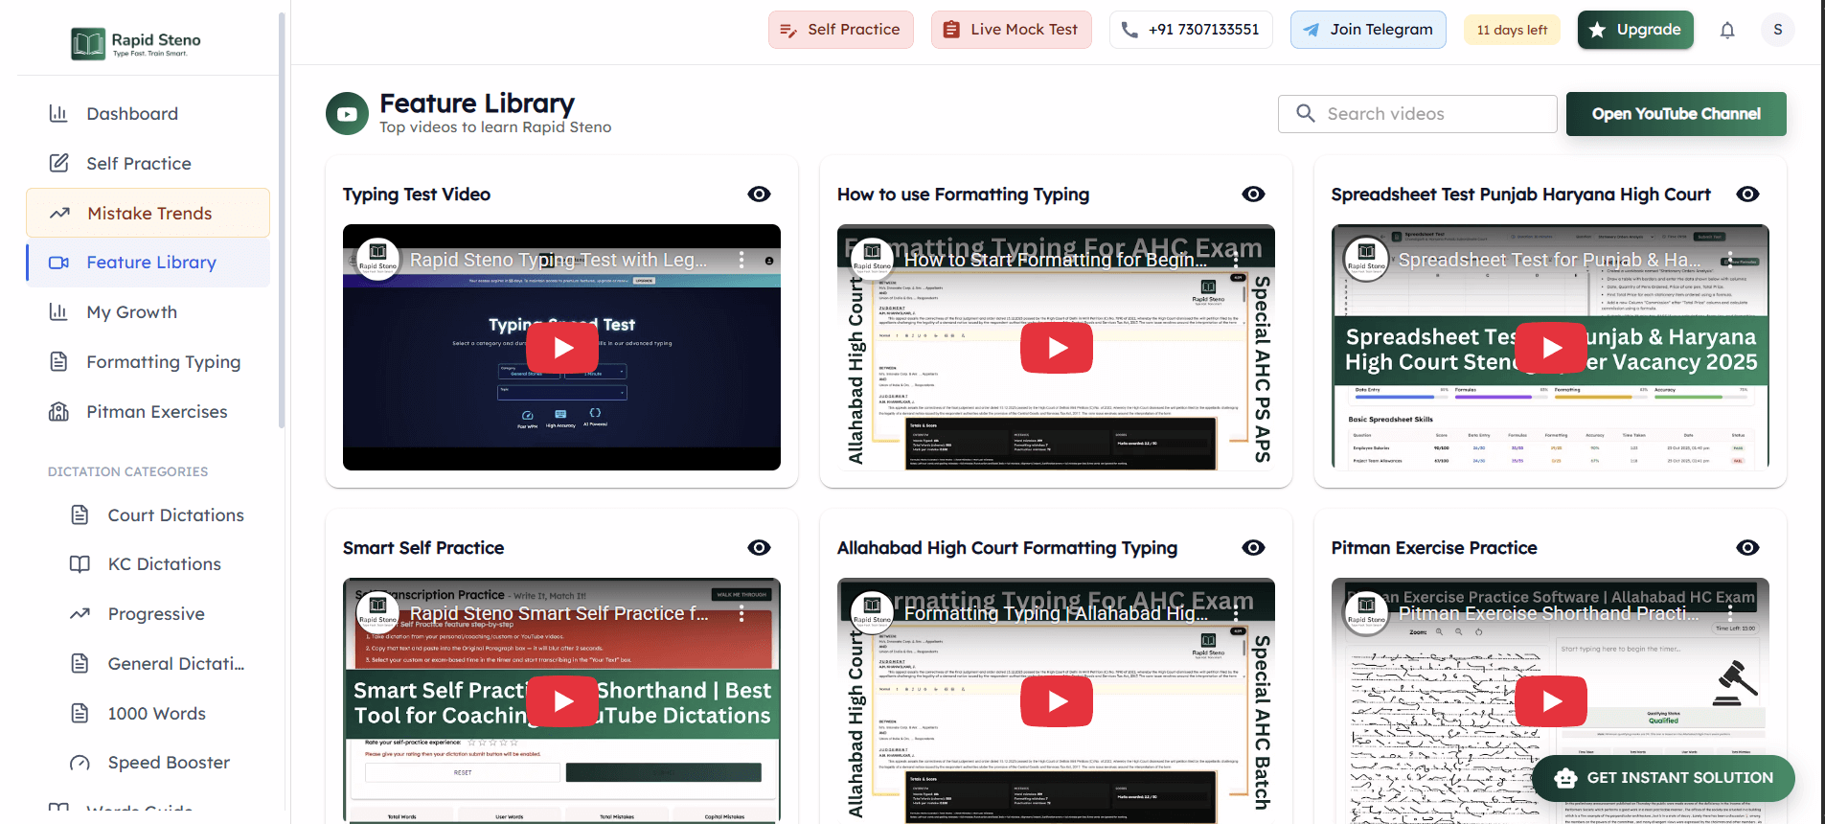Toggle eye icon on Smart Self Practice card
Screen dimensions: 1825x824
pyautogui.click(x=759, y=548)
